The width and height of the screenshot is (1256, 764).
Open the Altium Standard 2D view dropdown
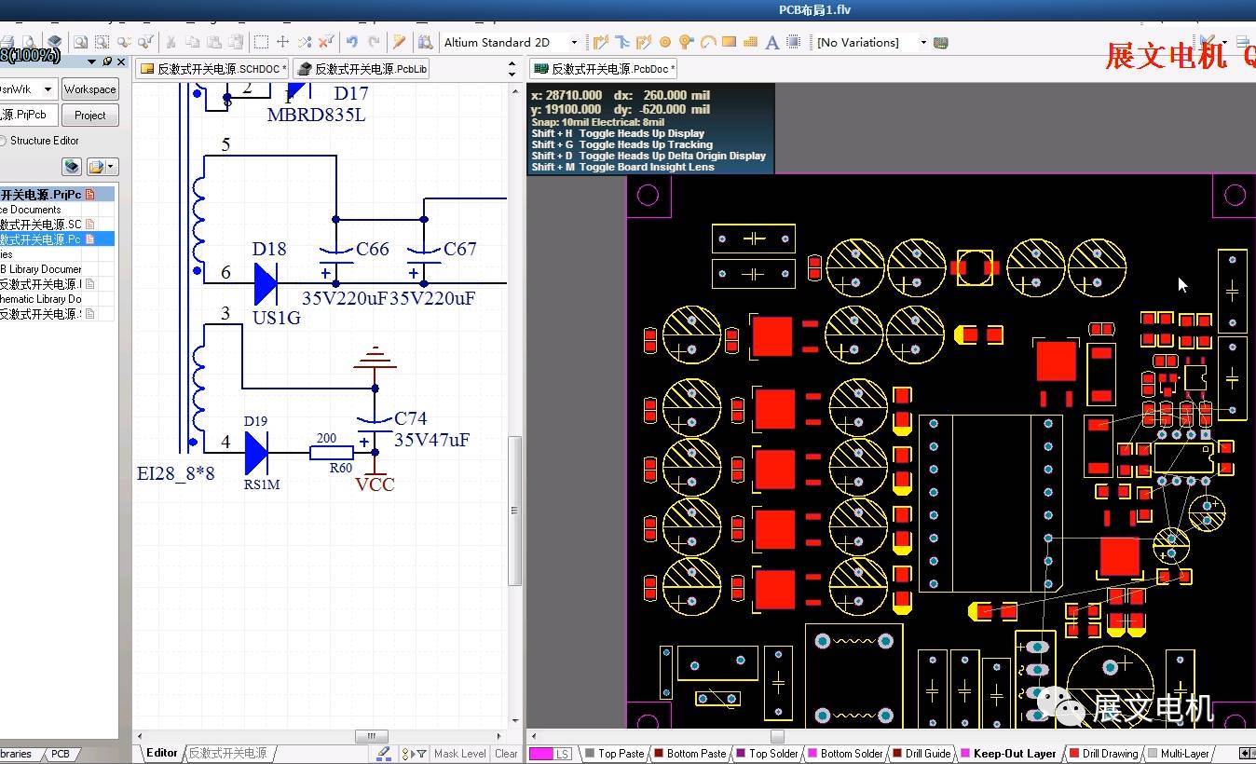[574, 42]
